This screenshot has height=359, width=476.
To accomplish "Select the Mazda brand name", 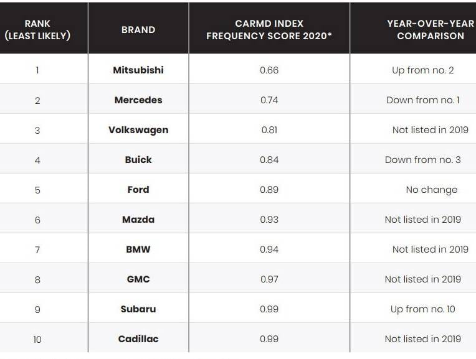I will [x=138, y=220].
